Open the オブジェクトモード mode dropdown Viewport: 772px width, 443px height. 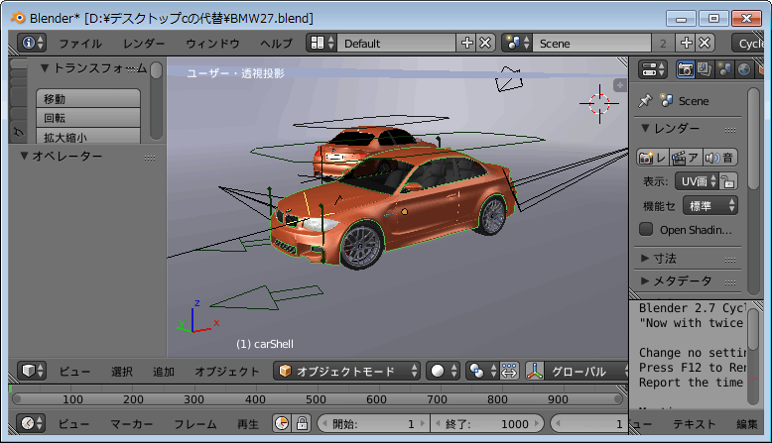click(347, 371)
